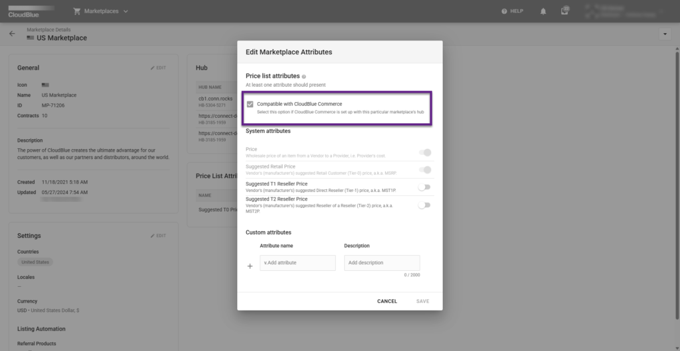Click the Marketplace Details breadcrumb label

[48, 30]
